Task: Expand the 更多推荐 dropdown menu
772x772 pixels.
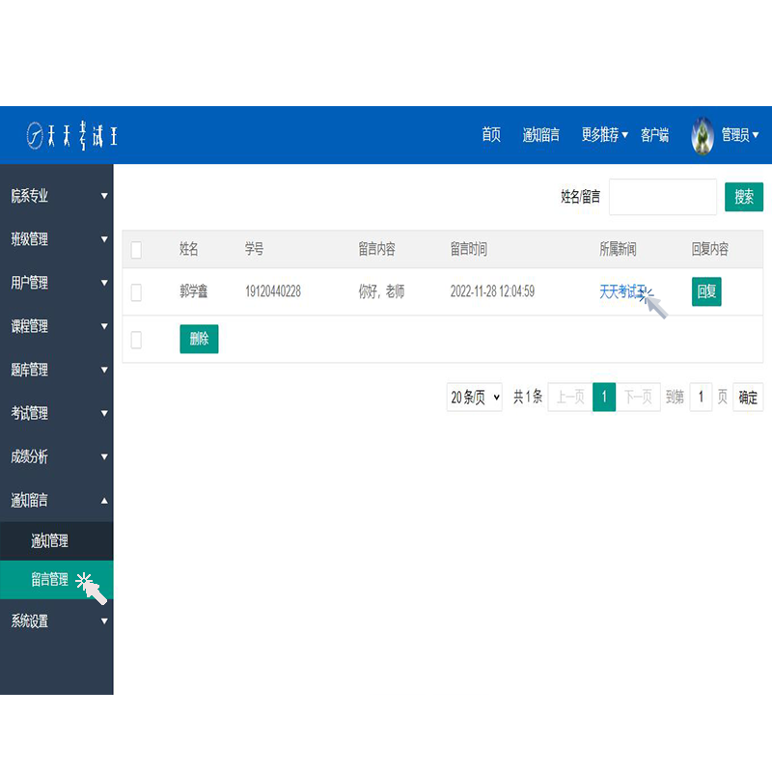Action: [605, 134]
